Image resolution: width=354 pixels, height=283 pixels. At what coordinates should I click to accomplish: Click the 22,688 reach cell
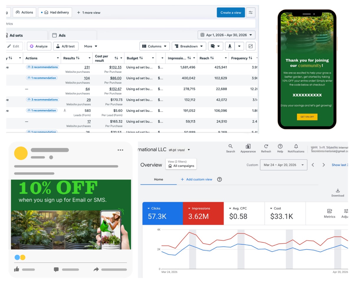[221, 89]
